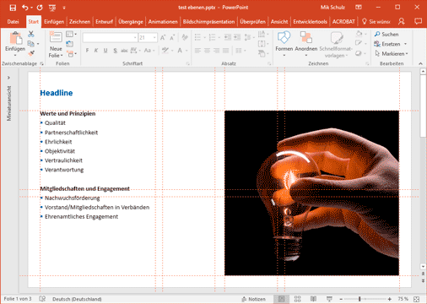Start the slideshow from status bar icon
The width and height of the screenshot is (427, 304).
pyautogui.click(x=329, y=299)
